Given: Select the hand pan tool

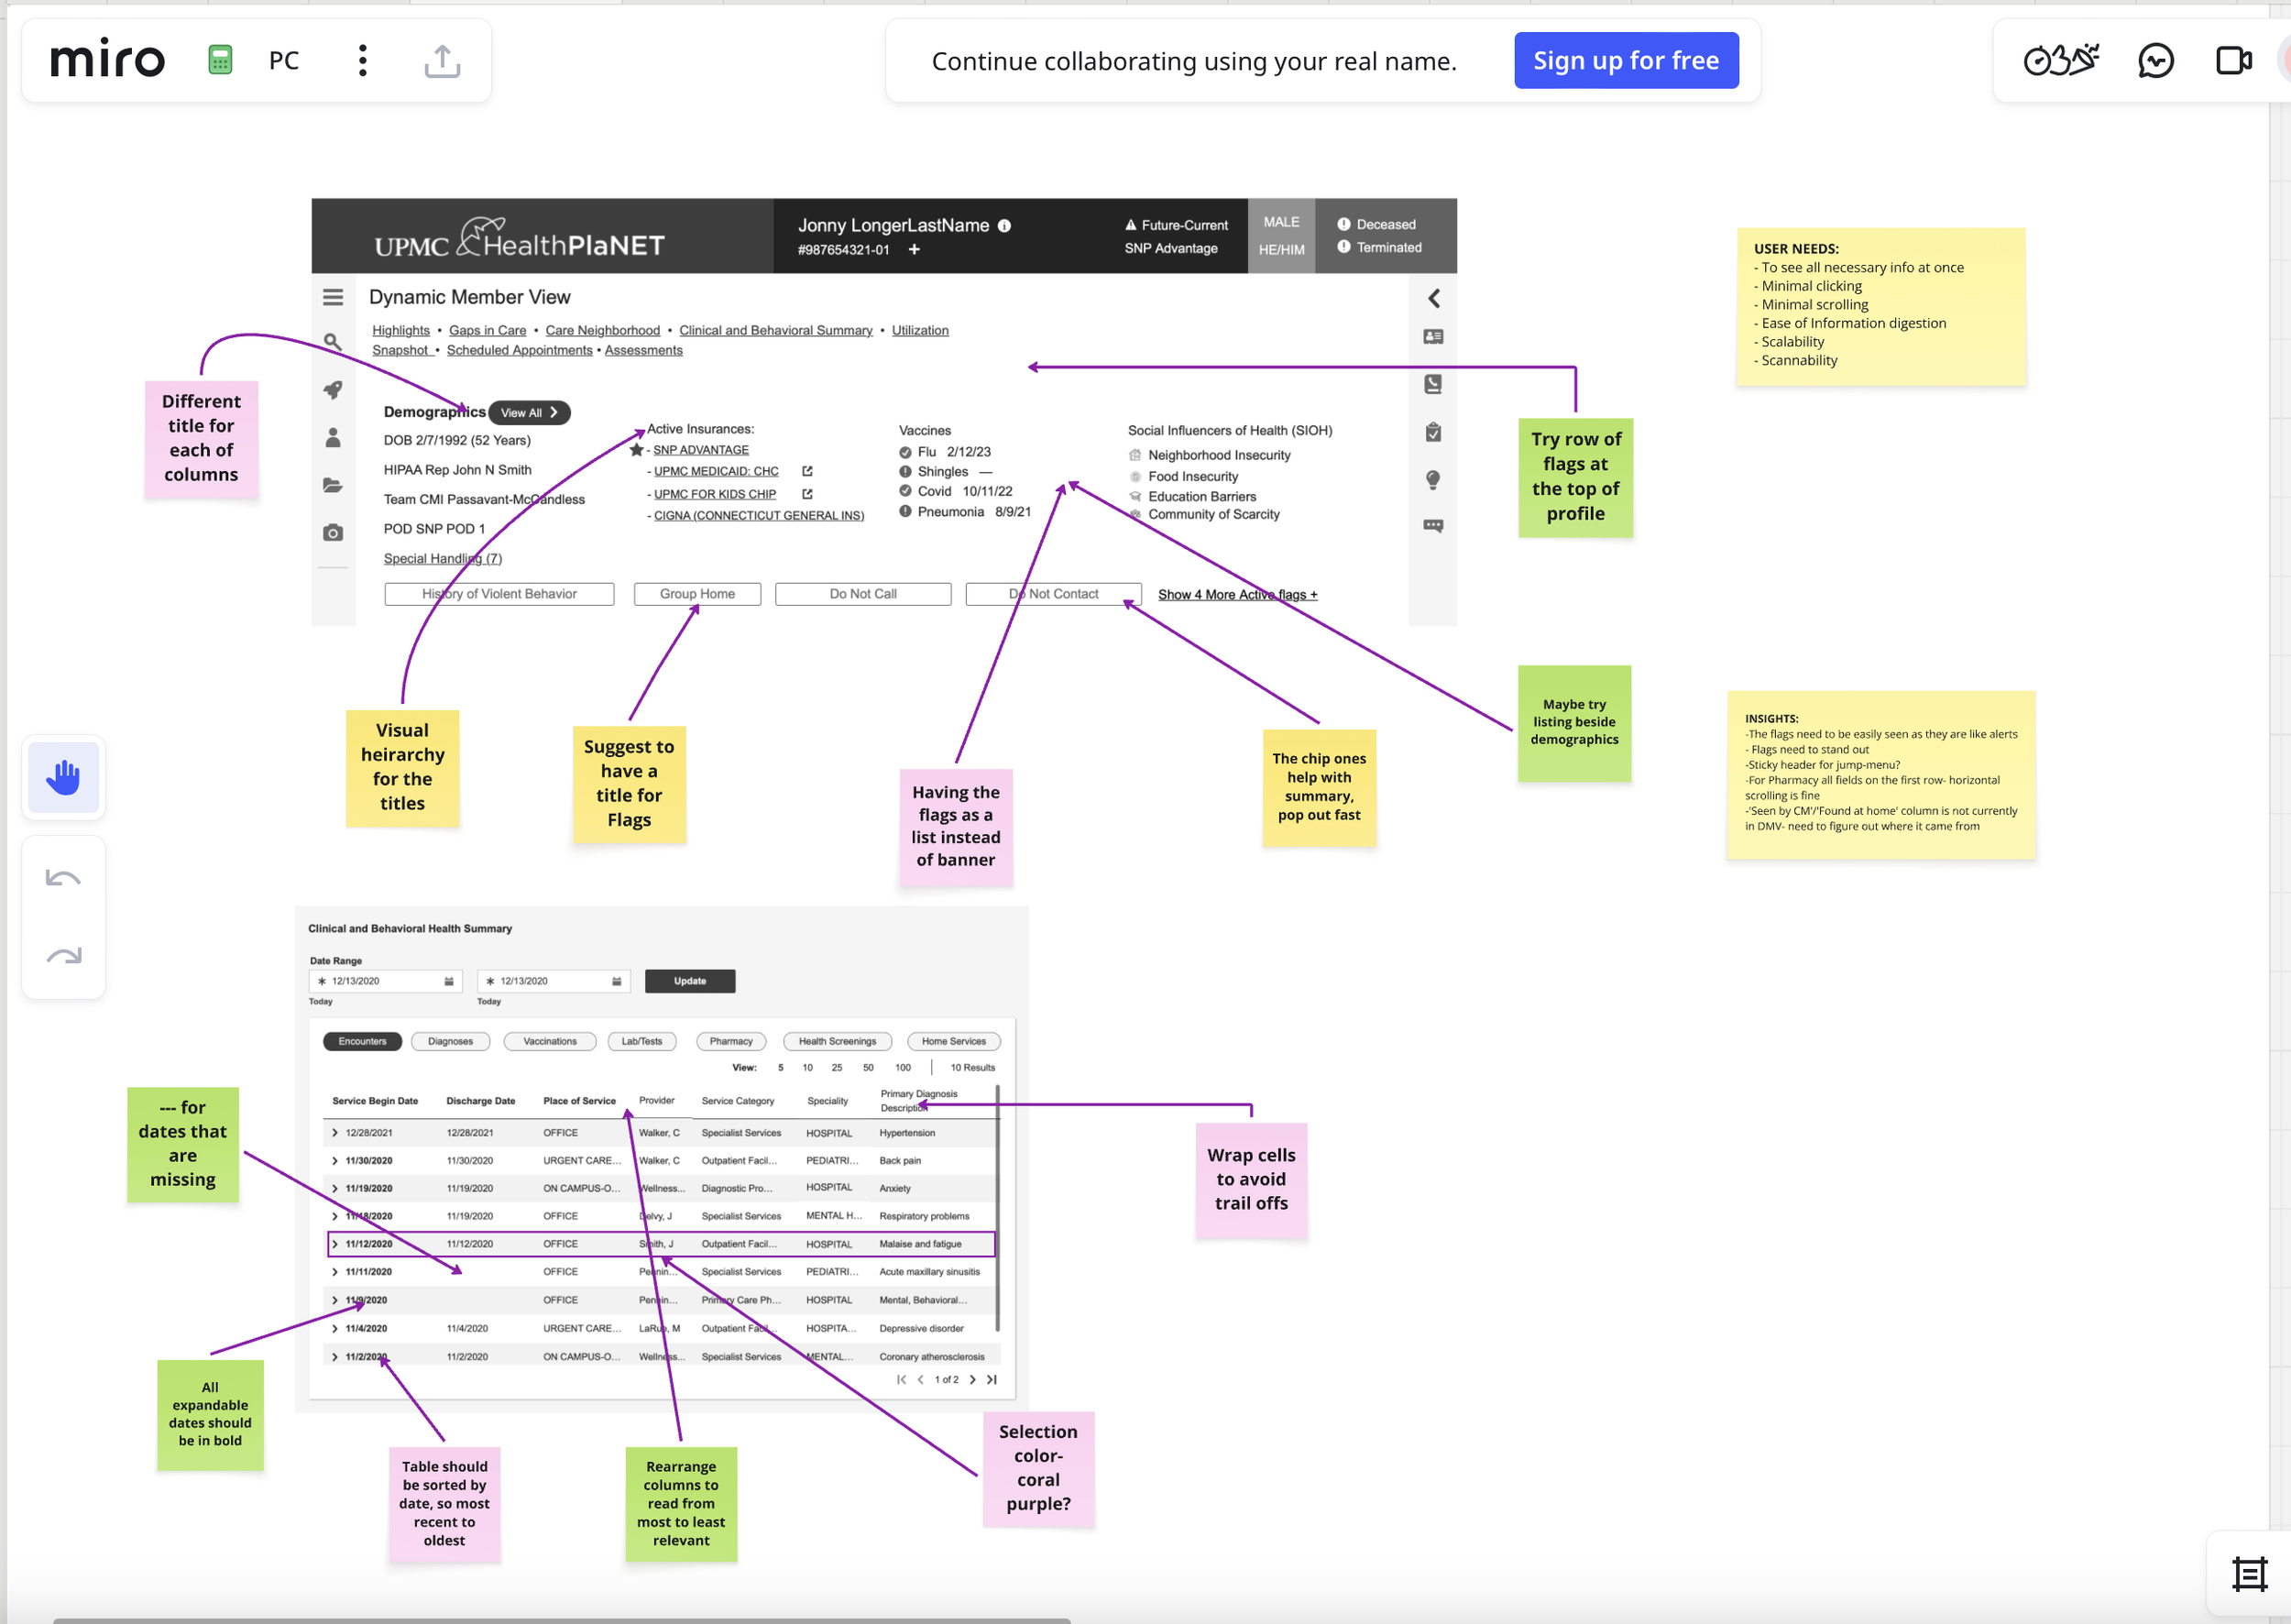Looking at the screenshot, I should [64, 777].
